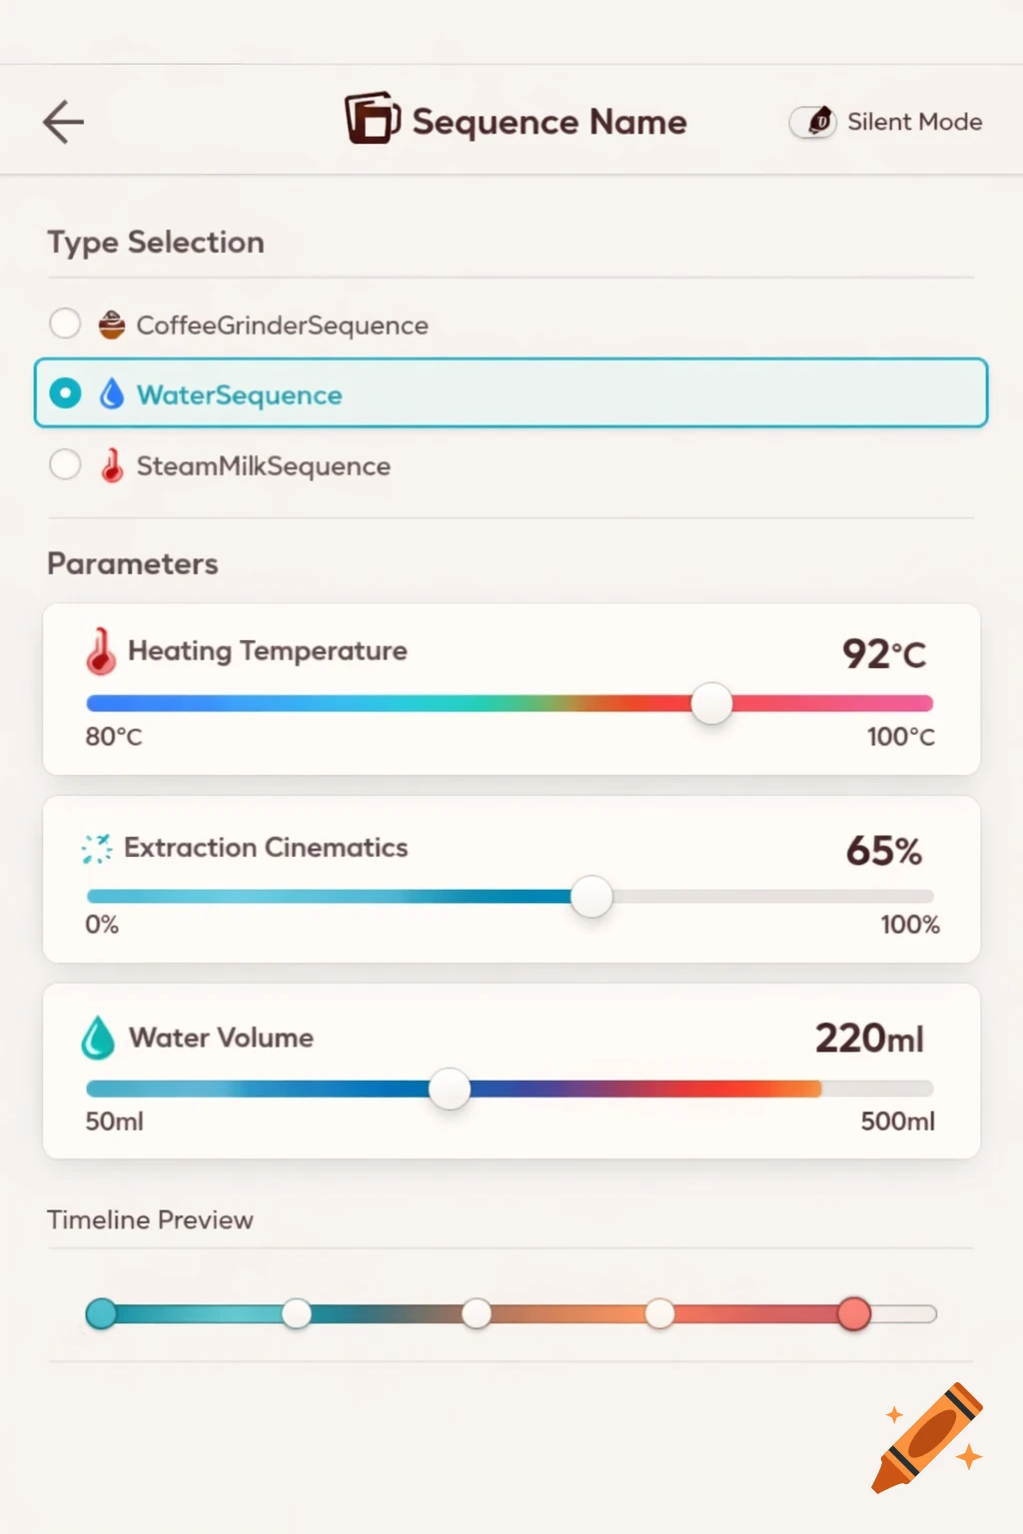Click the grinder icon beside CoffeeGrinderSequence
The width and height of the screenshot is (1023, 1534).
(x=112, y=325)
